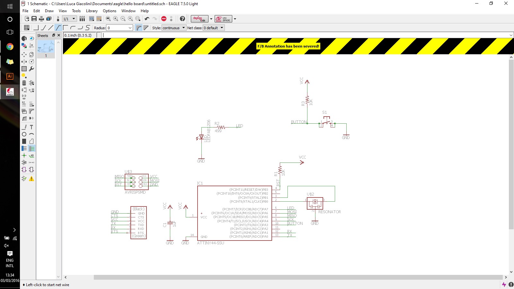Select the sheet 1 thumbnail
The width and height of the screenshot is (514, 289).
pos(46,49)
